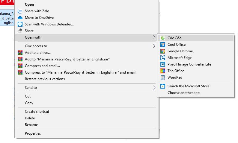This screenshot has width=238, height=143.
Task: Choose Add to archive...
Action: click(87, 53)
